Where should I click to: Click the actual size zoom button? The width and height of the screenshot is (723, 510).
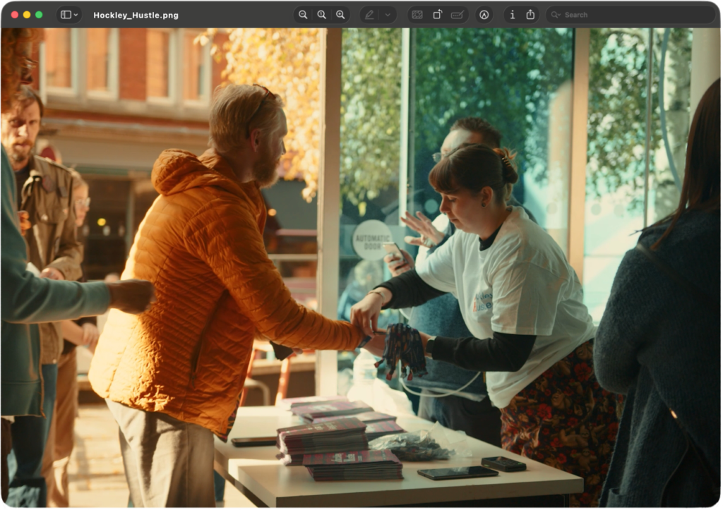pos(321,15)
